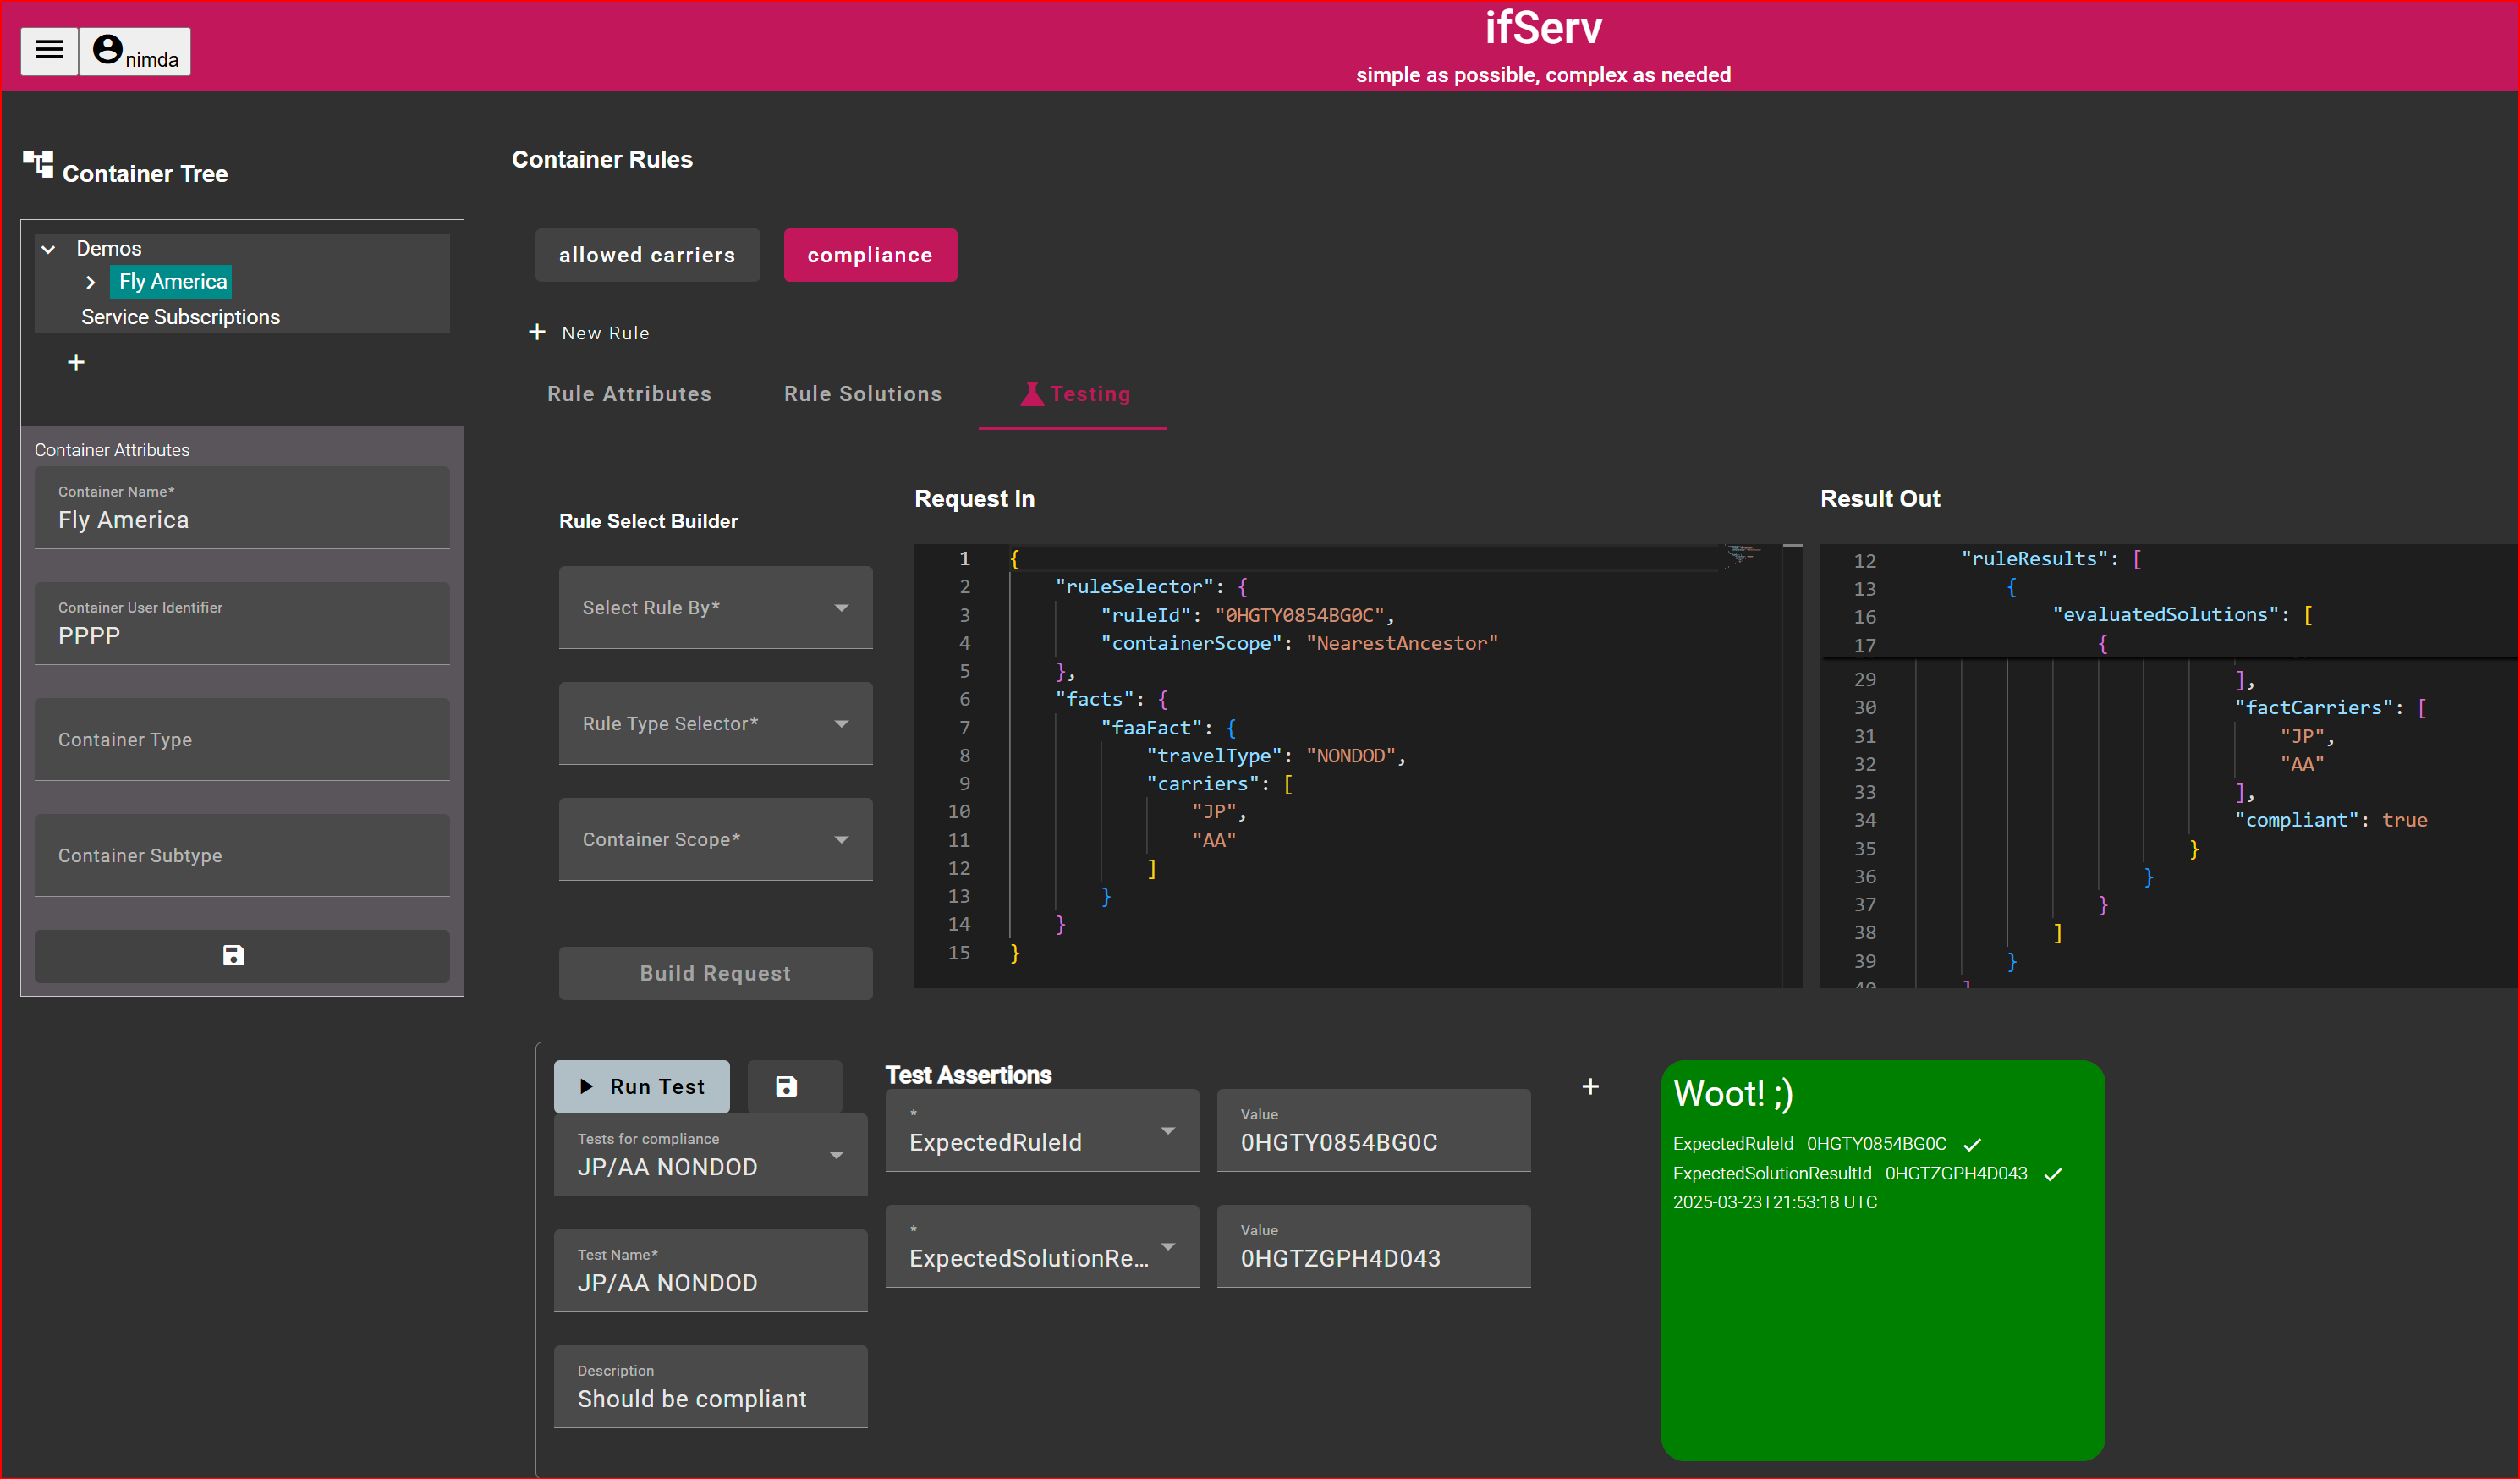
Task: Click the Container Subtype field
Action: [x=242, y=856]
